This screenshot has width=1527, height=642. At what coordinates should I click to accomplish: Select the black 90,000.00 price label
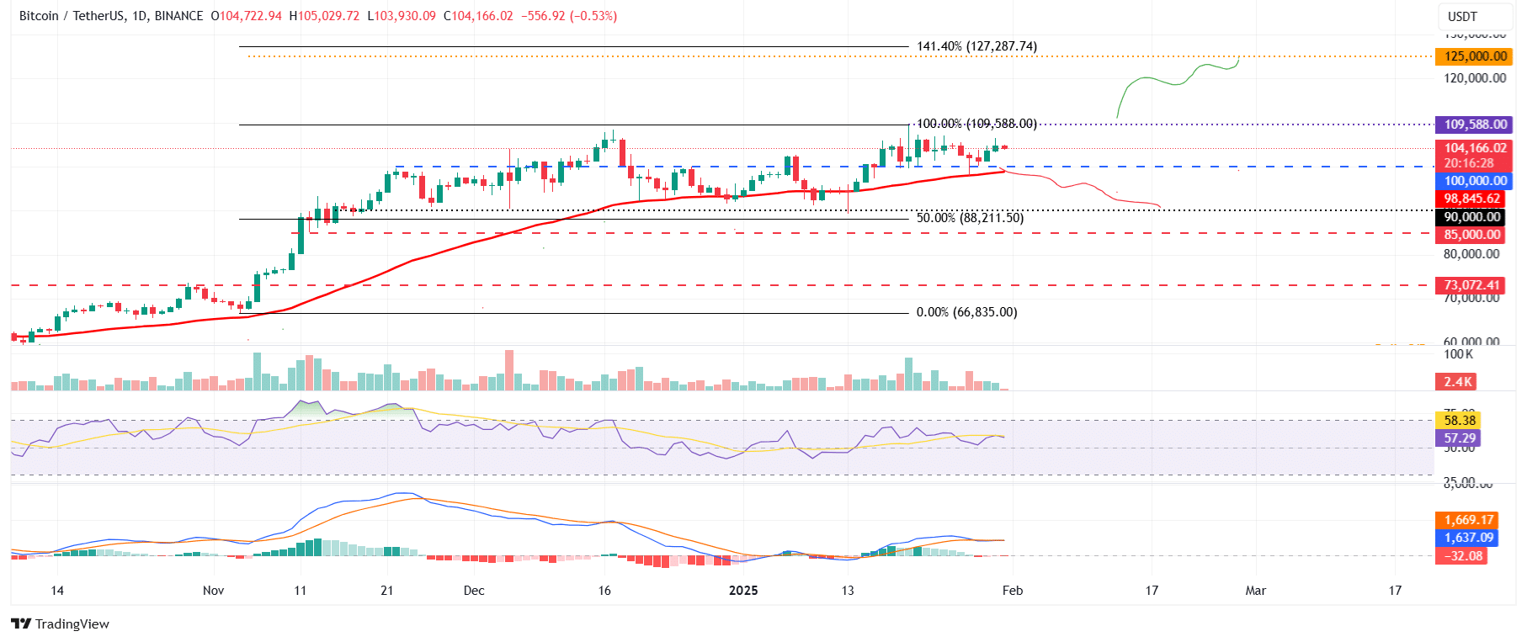click(1471, 217)
